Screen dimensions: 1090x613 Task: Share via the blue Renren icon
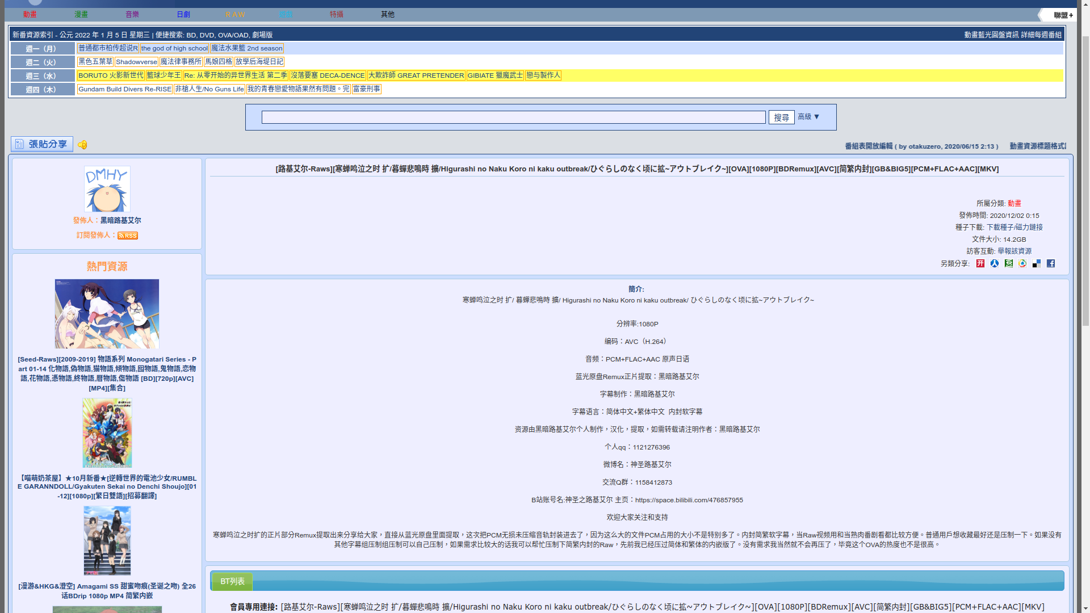[x=995, y=263]
